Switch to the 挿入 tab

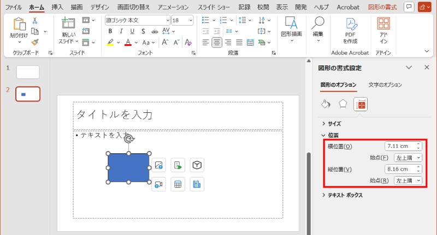57,7
